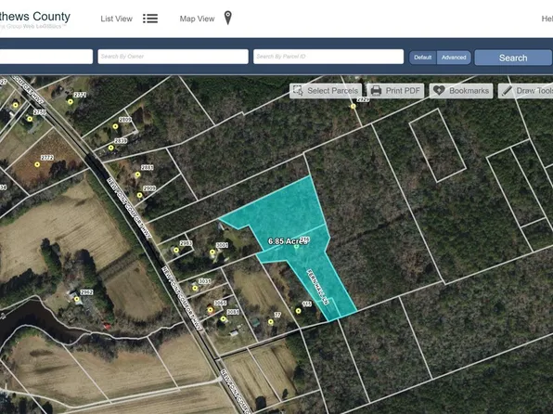
Task: Click yellow marker for address 2983
Action: [x=176, y=251]
